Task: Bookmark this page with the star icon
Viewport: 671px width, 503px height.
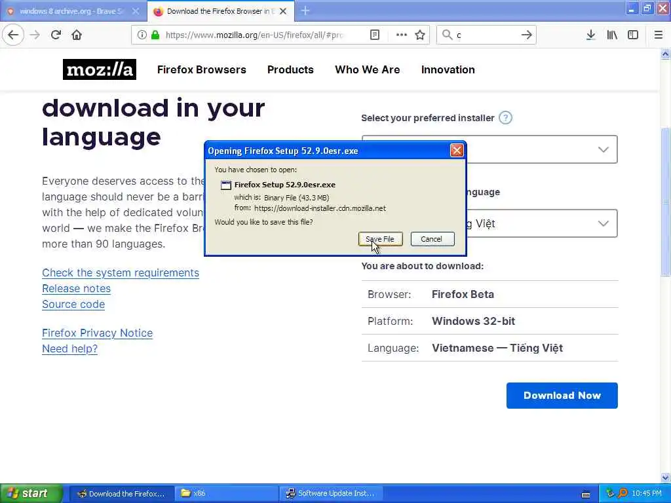Action: [420, 35]
